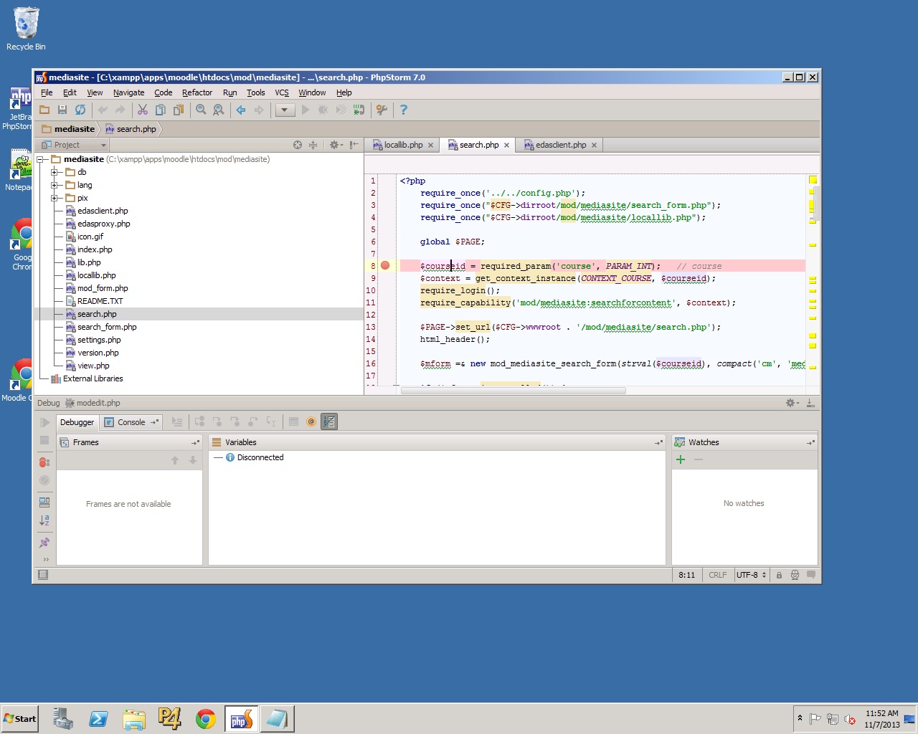Click the Save All floppy icon
This screenshot has height=734, width=918.
[62, 110]
